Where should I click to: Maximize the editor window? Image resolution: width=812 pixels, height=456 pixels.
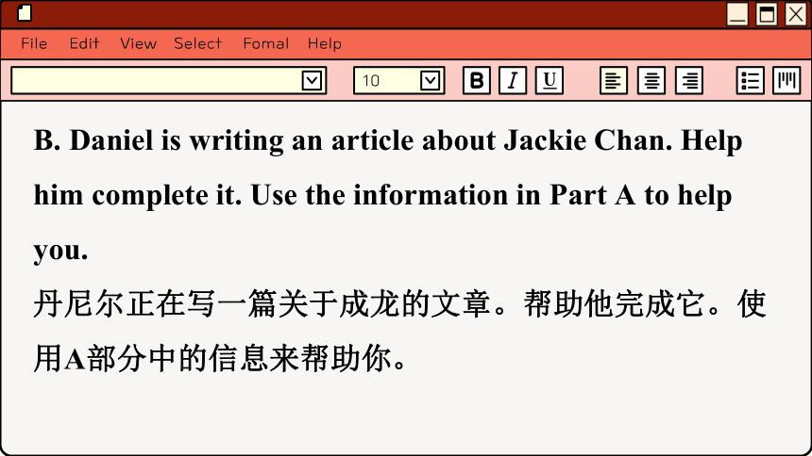pyautogui.click(x=767, y=14)
